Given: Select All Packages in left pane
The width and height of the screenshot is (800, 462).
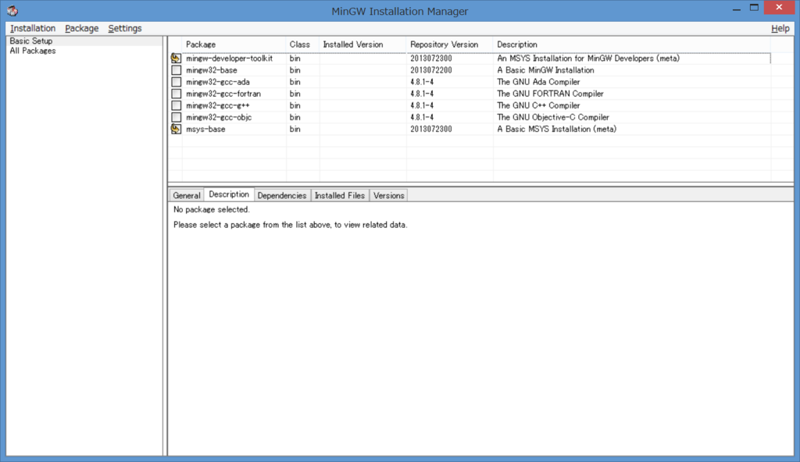Looking at the screenshot, I should 33,51.
